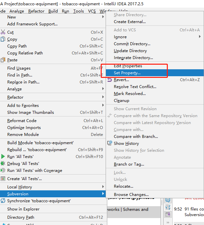Expand the Analyze submenu arrow in context menu
Image resolution: width=204 pixels, height=225 pixels.
[103, 89]
